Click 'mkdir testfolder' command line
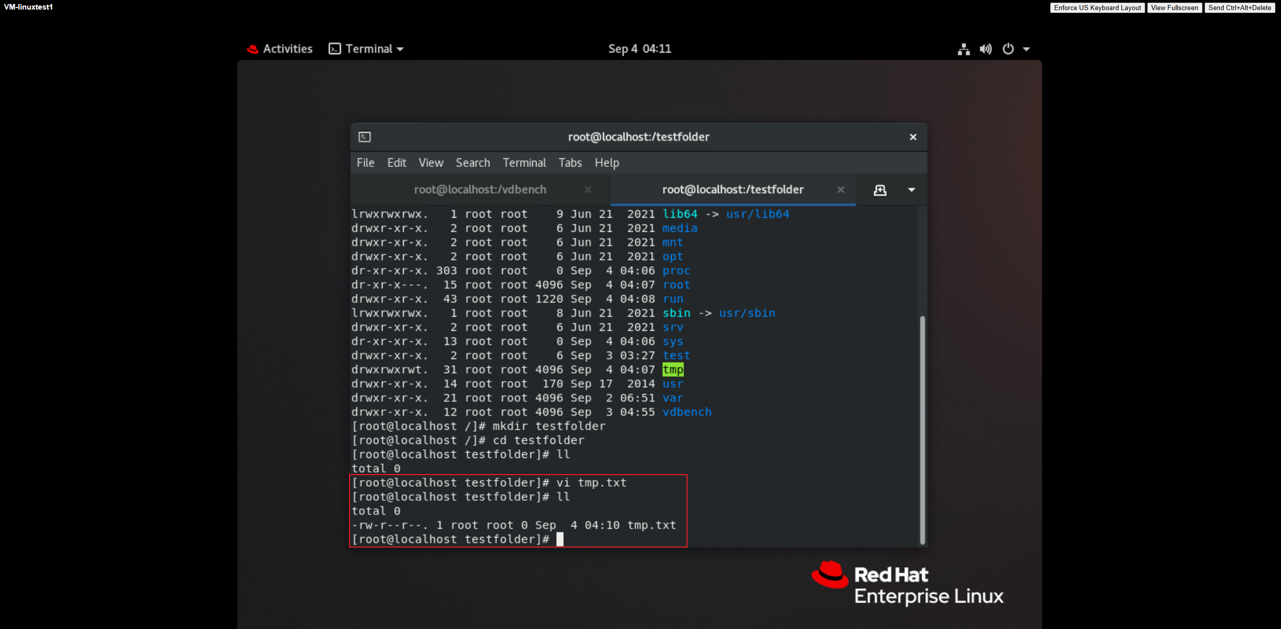The height and width of the screenshot is (629, 1281). click(x=478, y=426)
